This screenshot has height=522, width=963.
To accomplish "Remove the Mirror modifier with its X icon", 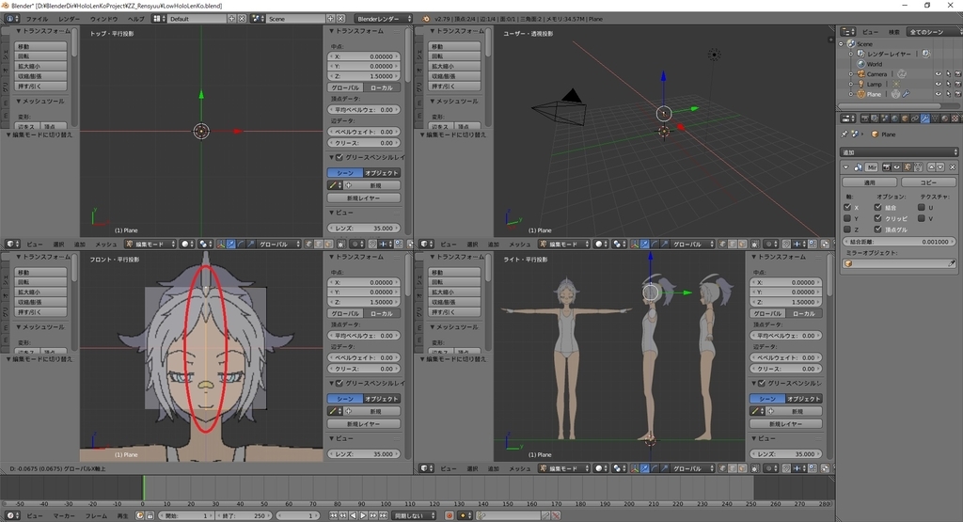I will tap(953, 167).
